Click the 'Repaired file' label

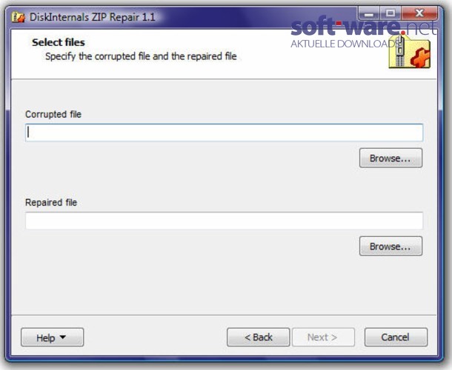click(51, 203)
